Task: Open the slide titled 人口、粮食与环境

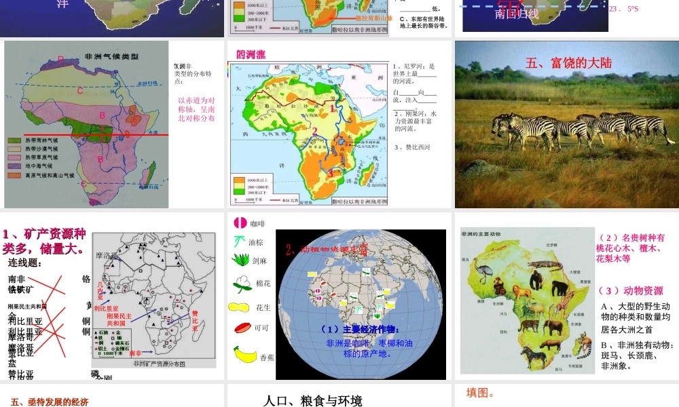Action: [339, 395]
